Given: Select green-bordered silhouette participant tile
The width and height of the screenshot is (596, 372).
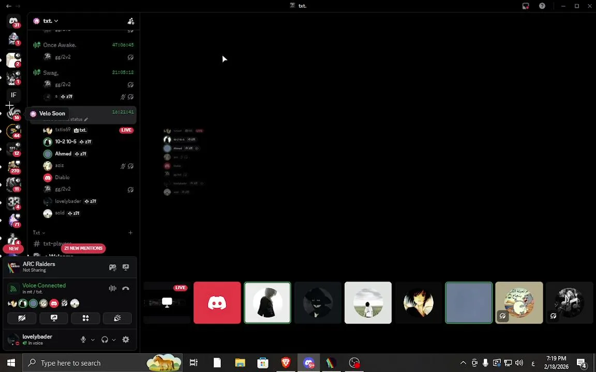Looking at the screenshot, I should 267,303.
